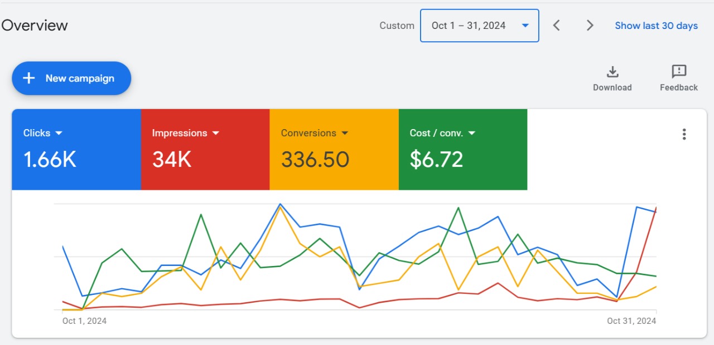Select the blue Clicks 1.66K scorecard
Viewport: 714px width, 345px height.
click(x=76, y=150)
